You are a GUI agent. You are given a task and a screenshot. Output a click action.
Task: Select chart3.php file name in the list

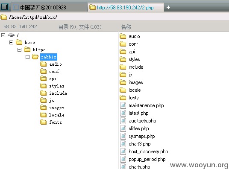139,144
